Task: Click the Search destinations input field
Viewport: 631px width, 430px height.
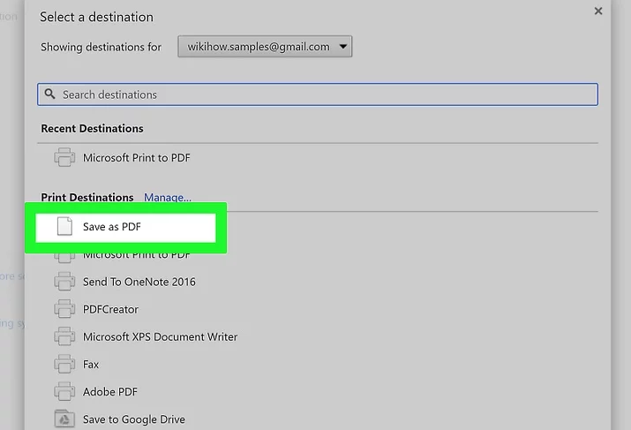Action: coord(318,94)
